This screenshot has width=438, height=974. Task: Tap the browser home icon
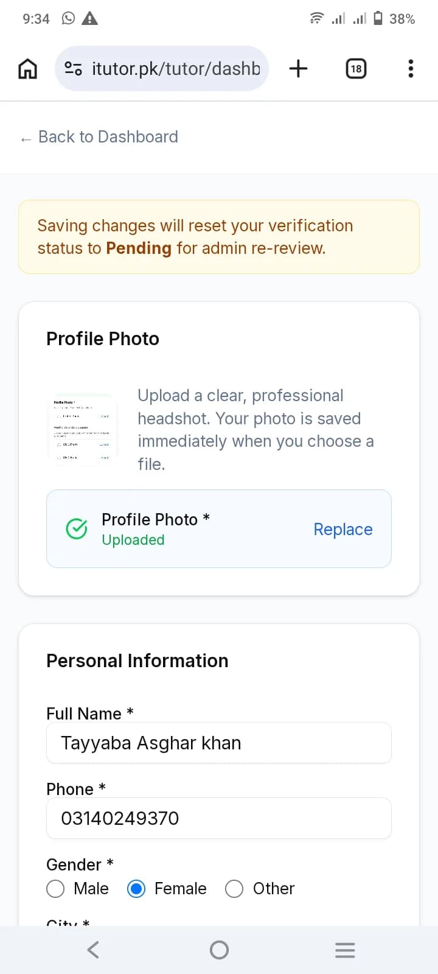[27, 69]
